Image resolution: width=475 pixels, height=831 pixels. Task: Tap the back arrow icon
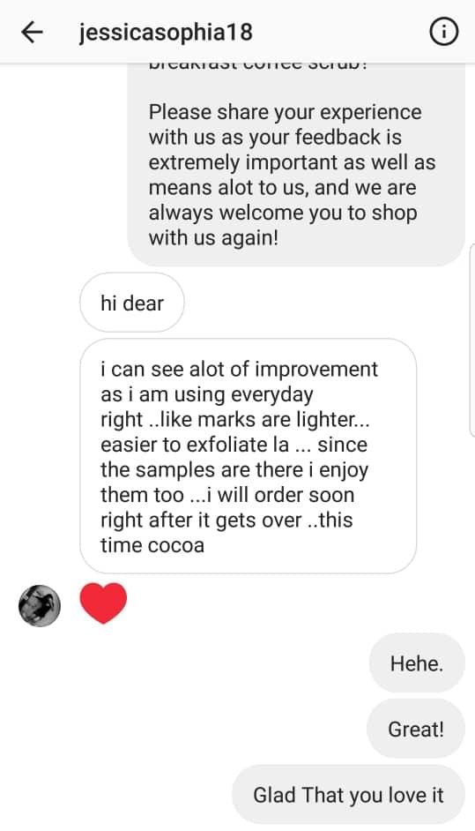pyautogui.click(x=32, y=33)
